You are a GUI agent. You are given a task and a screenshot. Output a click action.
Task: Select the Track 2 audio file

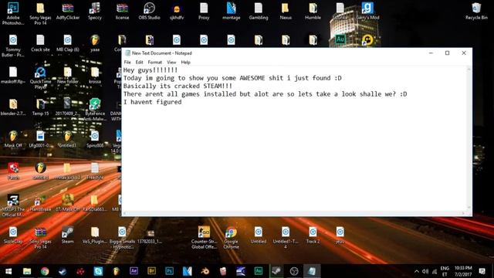tap(313, 235)
